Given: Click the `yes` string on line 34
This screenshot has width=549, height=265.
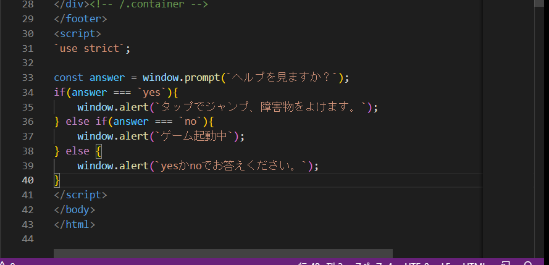Looking at the screenshot, I should click(x=151, y=93).
